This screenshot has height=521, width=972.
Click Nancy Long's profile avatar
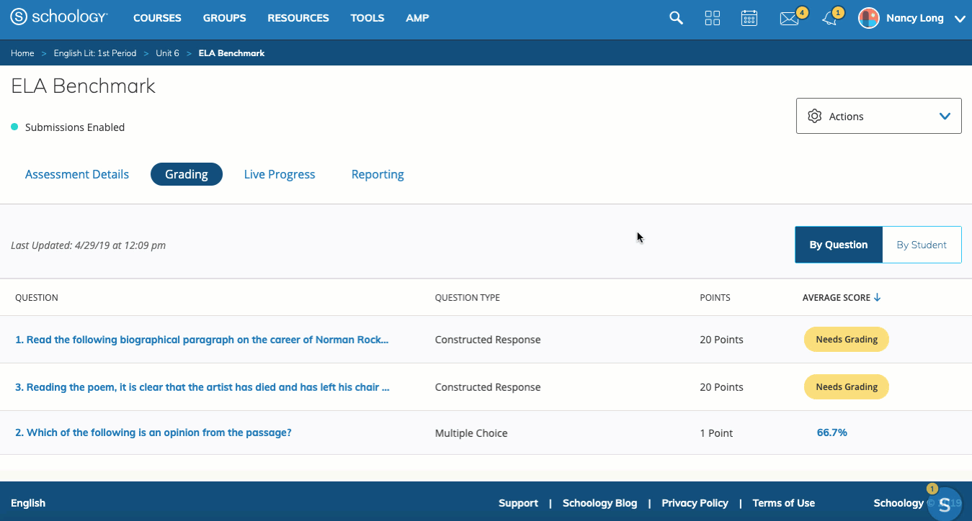pos(869,19)
